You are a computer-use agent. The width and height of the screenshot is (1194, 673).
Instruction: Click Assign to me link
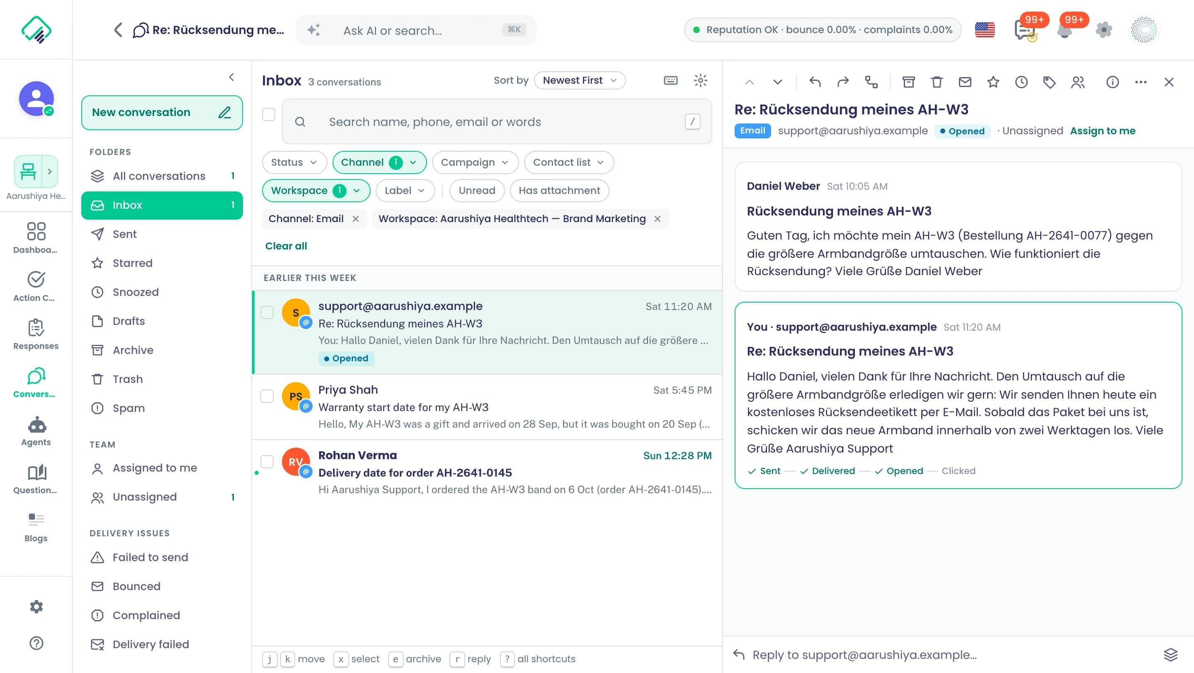coord(1102,131)
